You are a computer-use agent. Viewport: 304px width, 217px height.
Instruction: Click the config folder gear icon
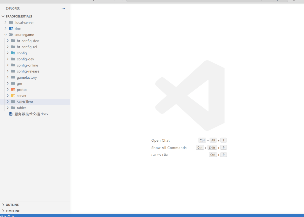(13, 53)
